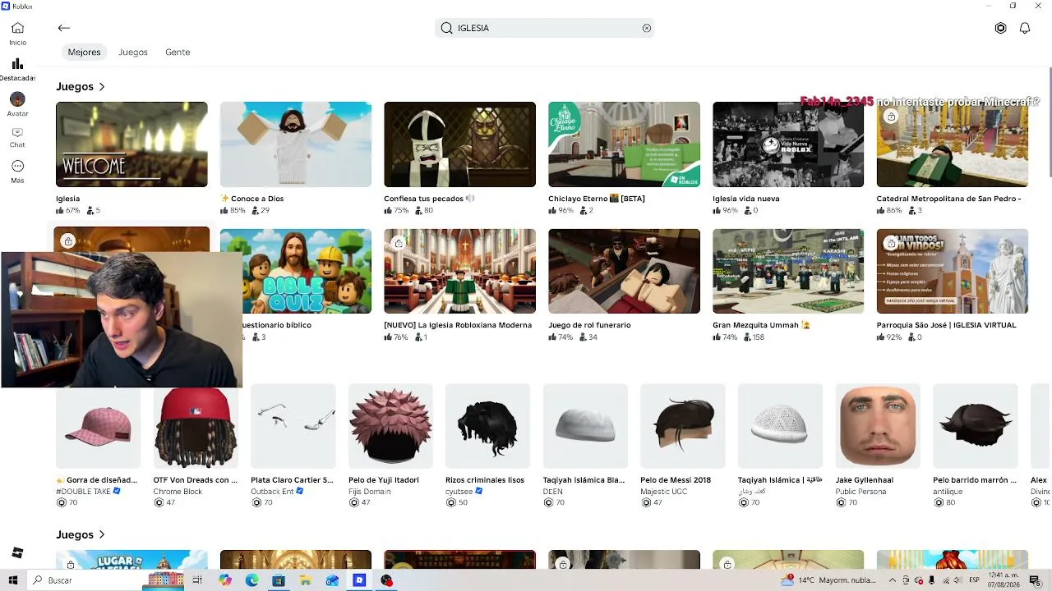Open Microsoft Edge from the taskbar
The width and height of the screenshot is (1052, 591).
click(x=252, y=580)
